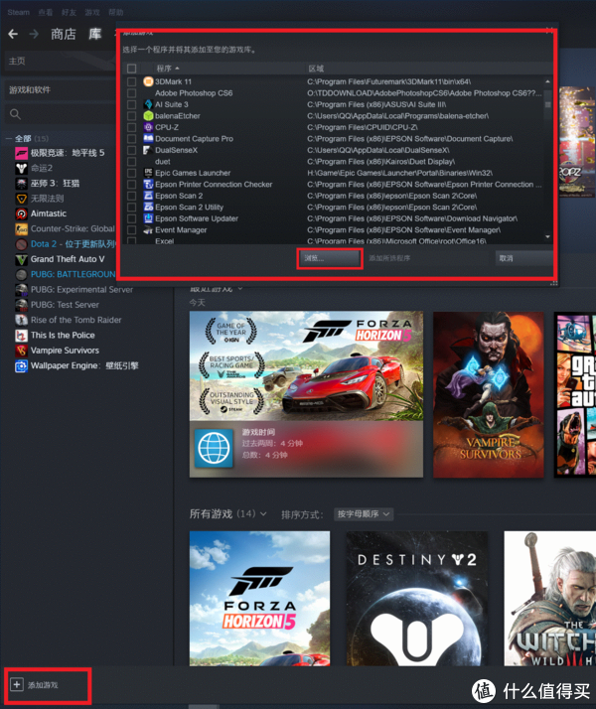596x709 pixels.
Task: Open the 帮助 menu
Action: pyautogui.click(x=116, y=12)
